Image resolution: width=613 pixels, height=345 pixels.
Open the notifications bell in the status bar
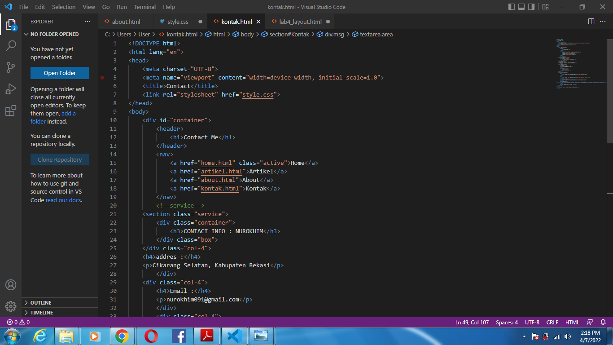coord(604,322)
